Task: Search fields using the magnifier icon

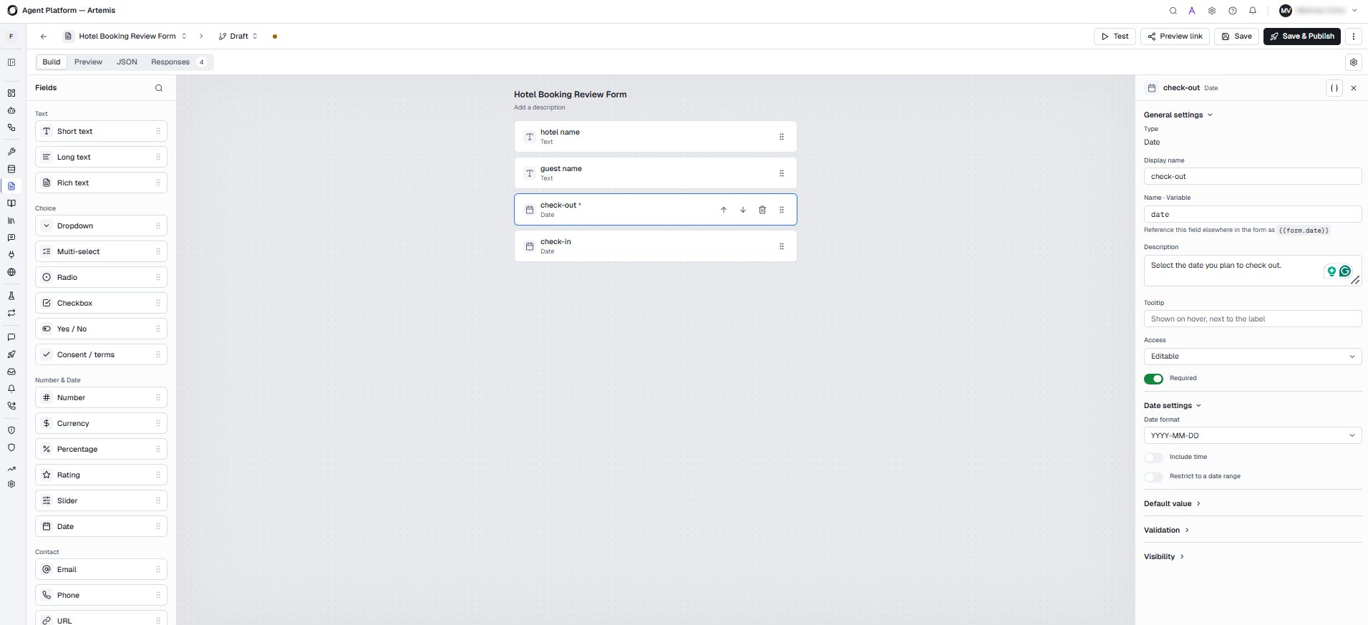Action: [x=159, y=88]
